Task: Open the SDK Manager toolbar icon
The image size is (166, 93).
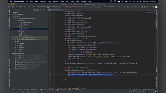Action: point(147,7)
